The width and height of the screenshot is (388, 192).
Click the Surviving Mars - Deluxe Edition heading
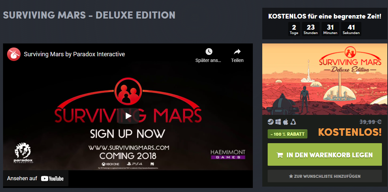click(x=89, y=15)
